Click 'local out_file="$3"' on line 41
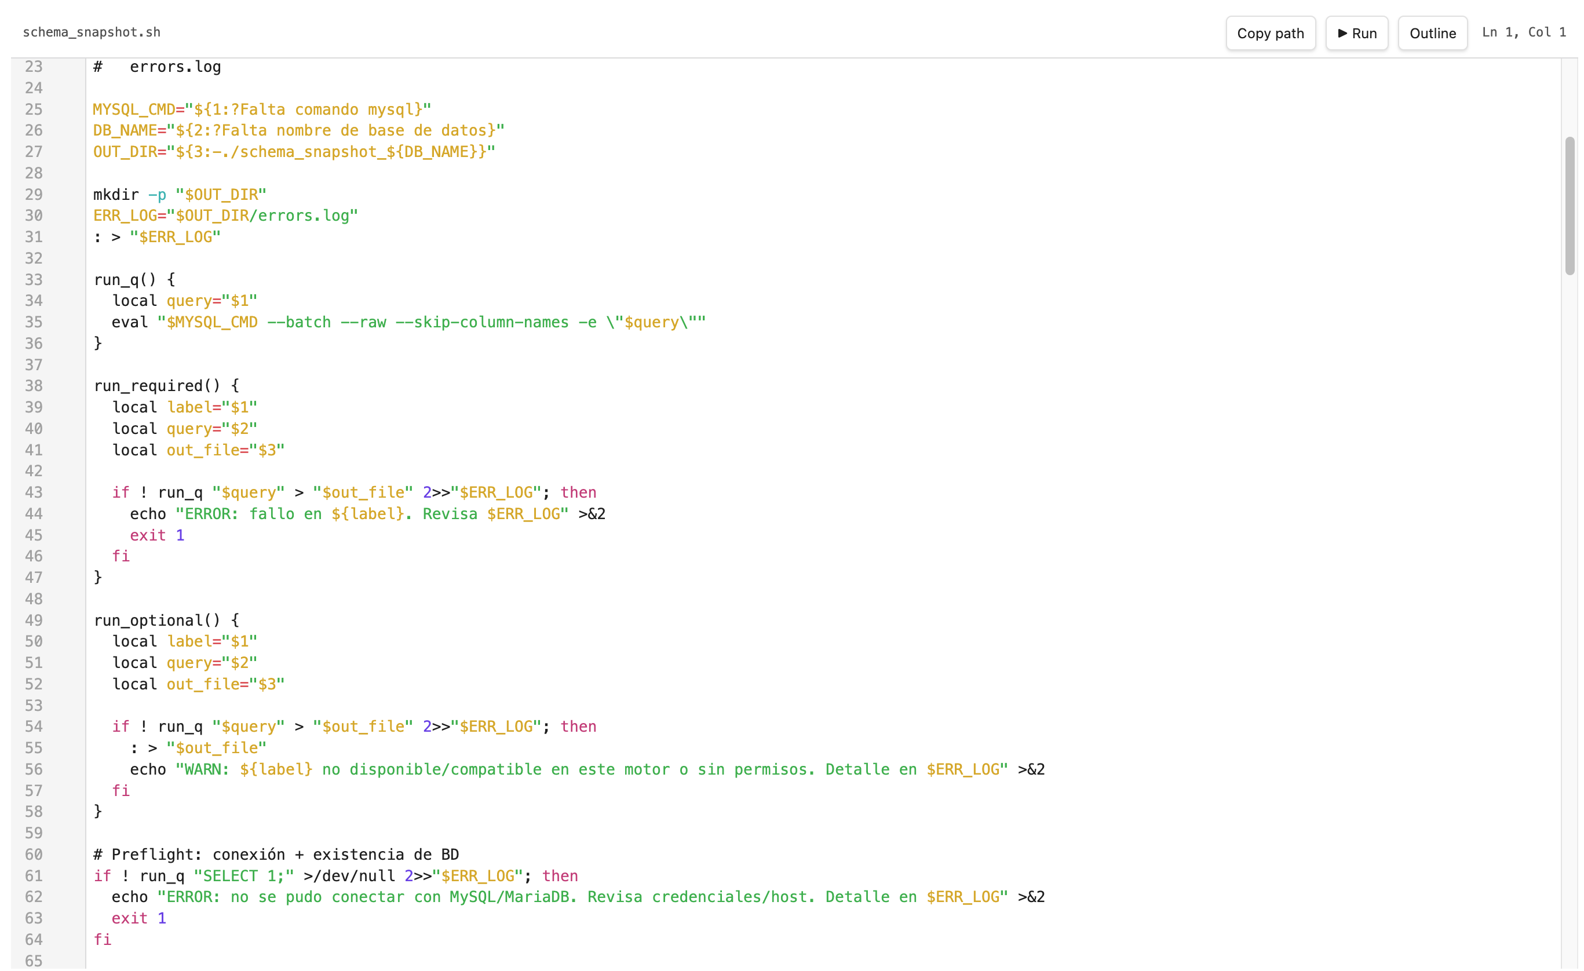The image size is (1584, 971). pyautogui.click(x=199, y=450)
